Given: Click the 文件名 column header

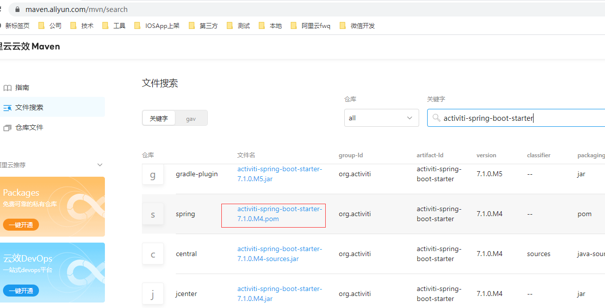Looking at the screenshot, I should [246, 155].
